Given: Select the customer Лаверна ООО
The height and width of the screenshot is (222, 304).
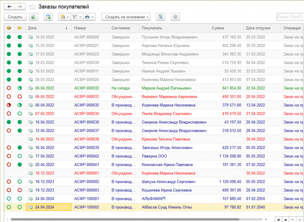Looking at the screenshot, I should 154,156.
